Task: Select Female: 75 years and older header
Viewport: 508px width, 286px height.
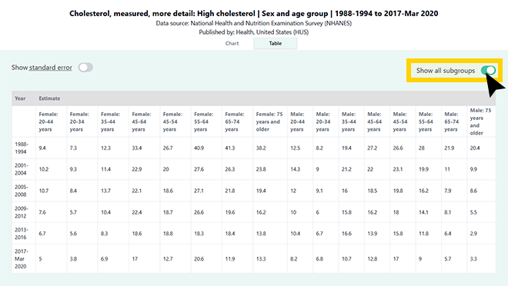Action: pyautogui.click(x=269, y=121)
